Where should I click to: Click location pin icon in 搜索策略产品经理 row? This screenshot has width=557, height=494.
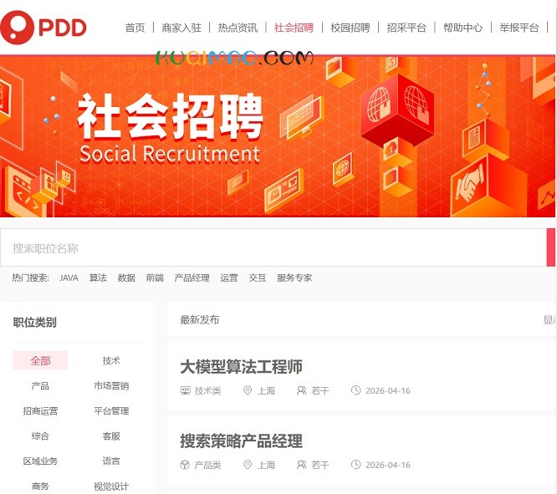(x=248, y=465)
